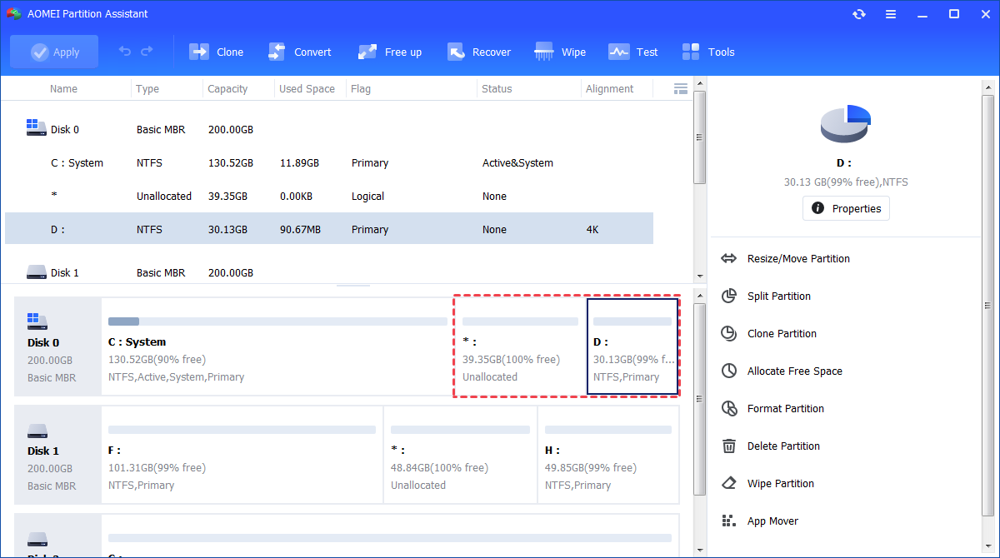The width and height of the screenshot is (1000, 558).
Task: Click the Format Partition icon
Action: [729, 408]
